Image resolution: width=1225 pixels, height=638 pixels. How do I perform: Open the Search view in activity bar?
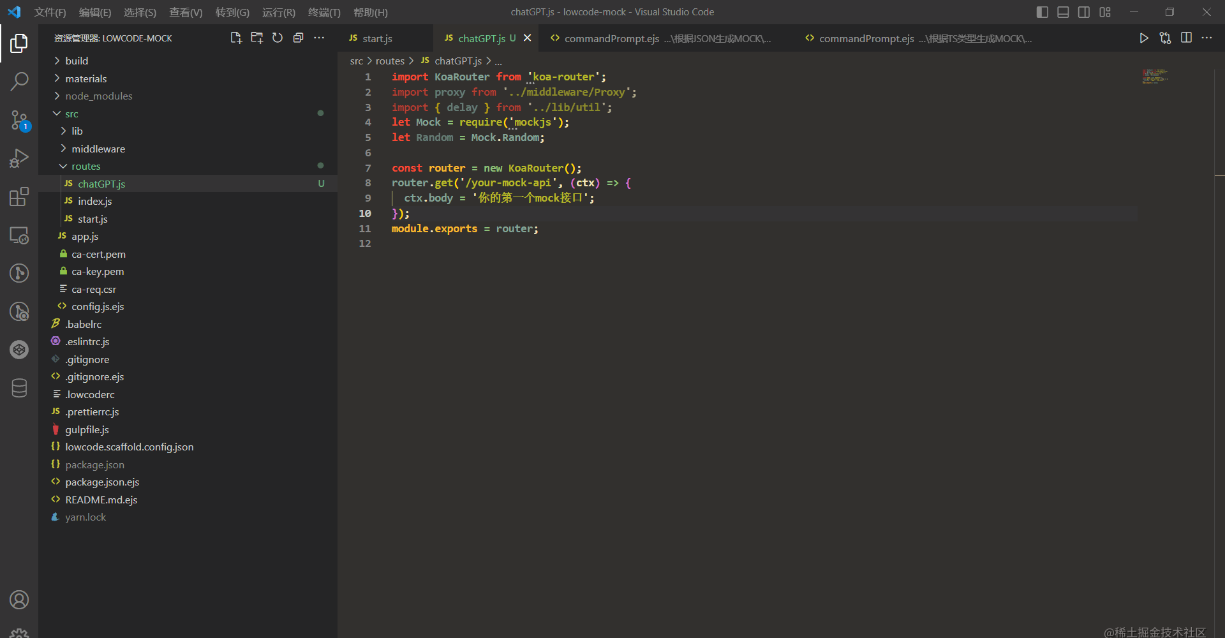(x=19, y=81)
